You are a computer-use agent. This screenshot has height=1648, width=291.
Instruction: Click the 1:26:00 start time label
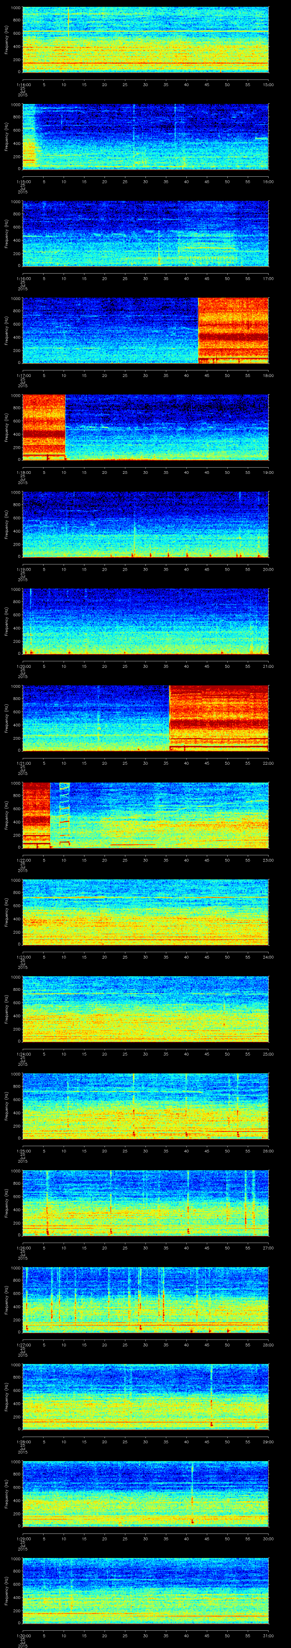pyautogui.click(x=23, y=1248)
